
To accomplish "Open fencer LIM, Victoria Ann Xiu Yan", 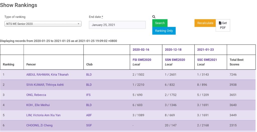I will click(43, 115).
